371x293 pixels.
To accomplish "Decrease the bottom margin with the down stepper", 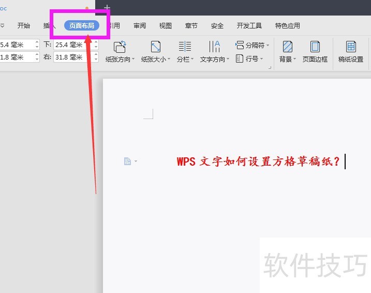I will [x=96, y=47].
